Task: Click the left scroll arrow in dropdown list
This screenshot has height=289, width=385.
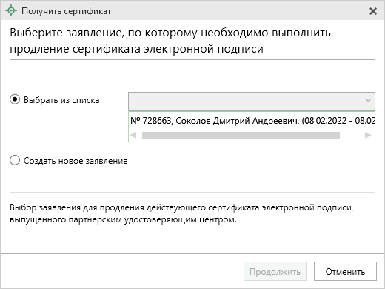Action: click(x=133, y=135)
